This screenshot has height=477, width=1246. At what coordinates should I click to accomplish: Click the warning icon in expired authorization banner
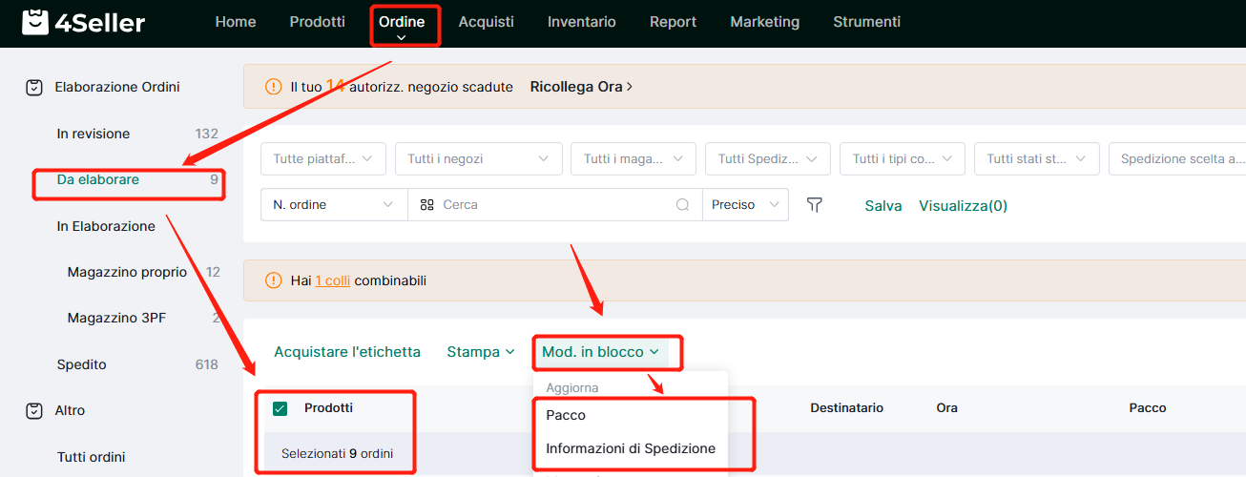pos(272,87)
